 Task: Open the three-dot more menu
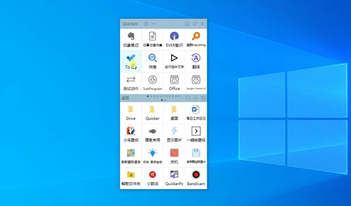tap(154, 24)
